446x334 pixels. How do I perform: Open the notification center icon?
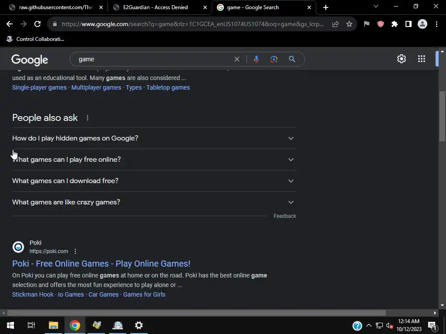pos(432,325)
